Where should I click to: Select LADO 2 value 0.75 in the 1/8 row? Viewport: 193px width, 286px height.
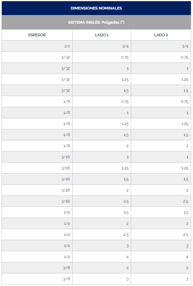tap(184, 102)
